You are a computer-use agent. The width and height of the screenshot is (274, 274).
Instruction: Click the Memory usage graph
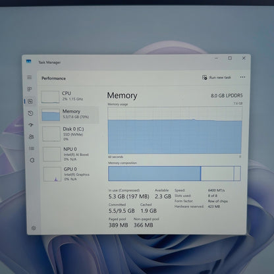(175, 130)
